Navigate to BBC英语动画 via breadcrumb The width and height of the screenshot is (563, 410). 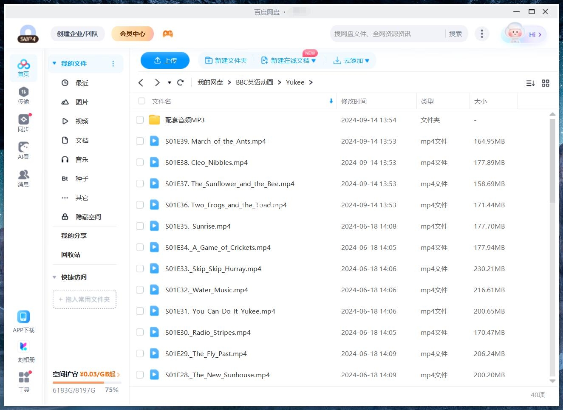coord(254,82)
